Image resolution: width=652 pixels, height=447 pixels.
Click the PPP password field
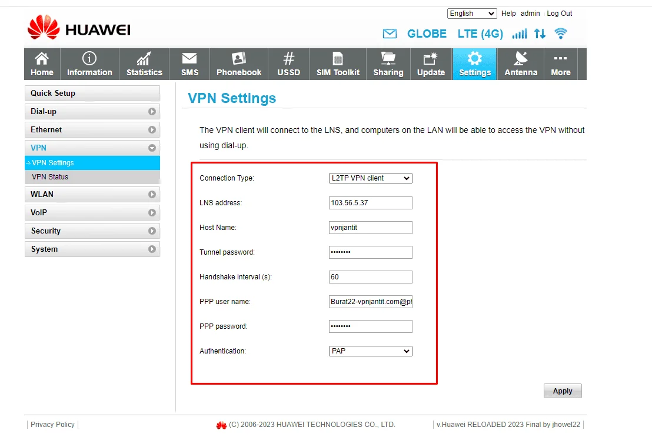click(370, 326)
